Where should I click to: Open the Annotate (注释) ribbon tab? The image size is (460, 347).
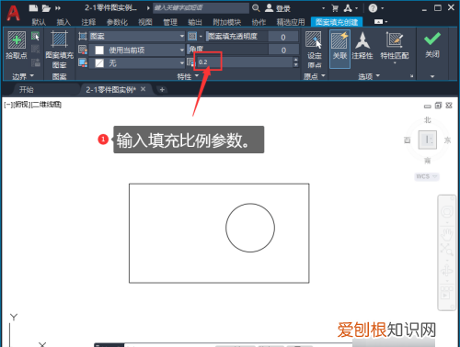pyautogui.click(x=88, y=22)
